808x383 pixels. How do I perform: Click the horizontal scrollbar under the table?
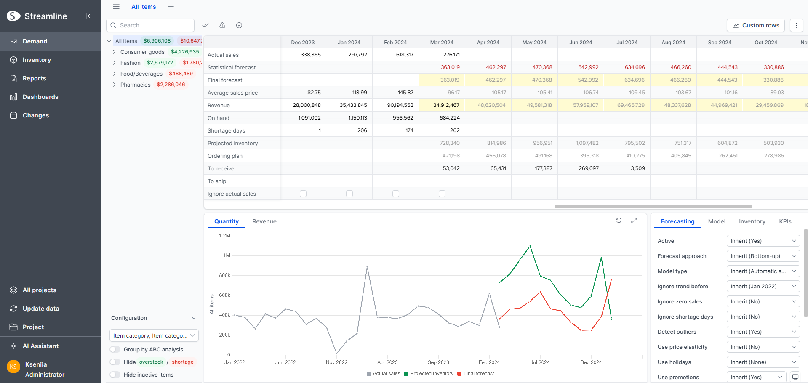[x=653, y=207]
